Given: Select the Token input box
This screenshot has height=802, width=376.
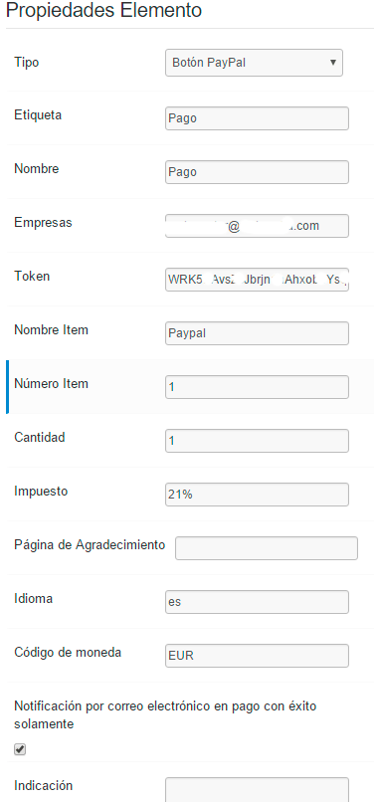Looking at the screenshot, I should click(x=257, y=280).
